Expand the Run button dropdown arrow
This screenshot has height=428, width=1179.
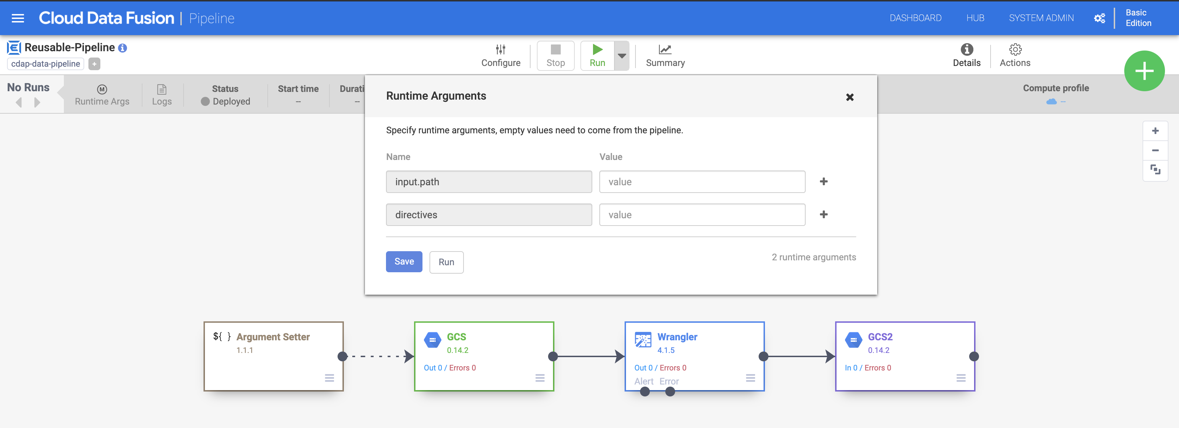tap(621, 56)
